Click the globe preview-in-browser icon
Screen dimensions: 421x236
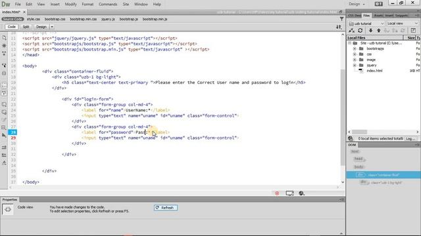click(301, 193)
